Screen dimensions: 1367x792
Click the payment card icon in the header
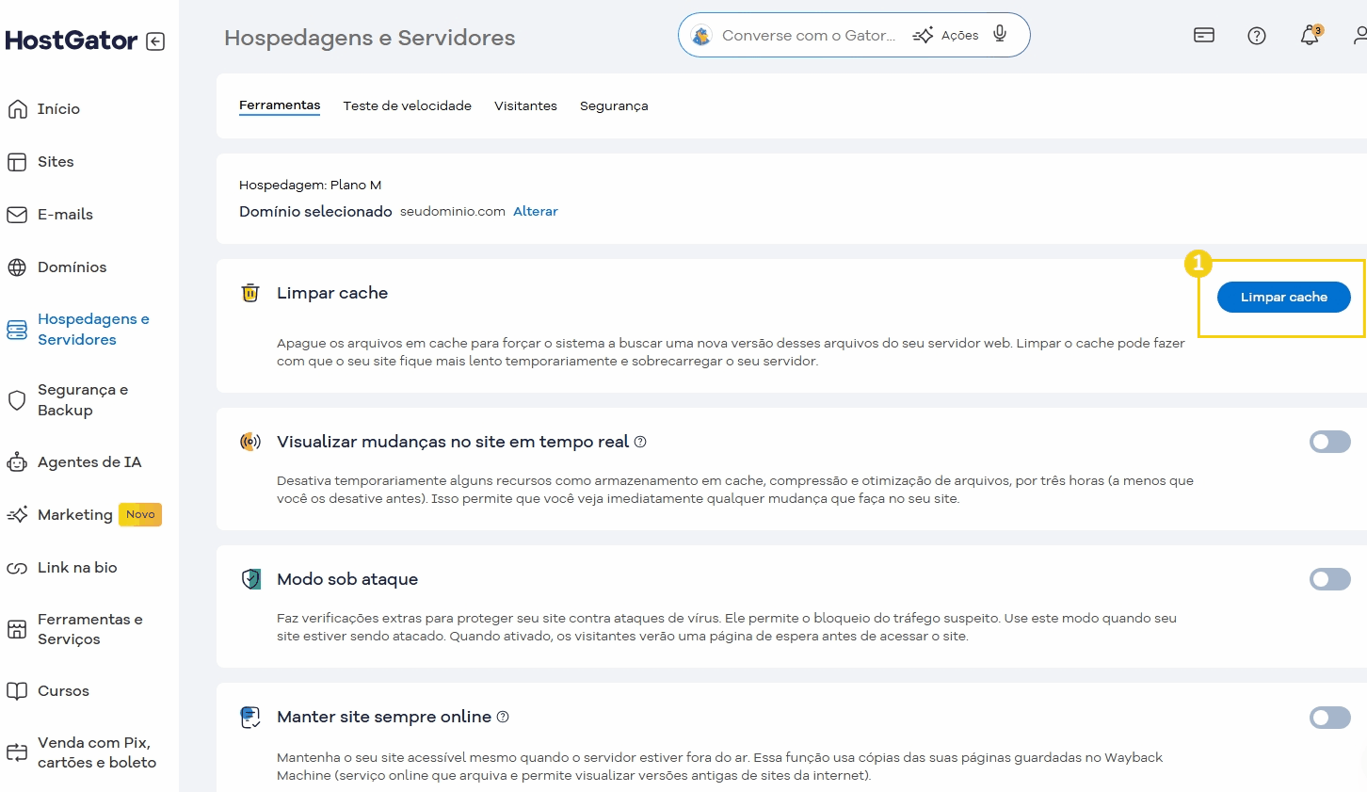click(1203, 34)
